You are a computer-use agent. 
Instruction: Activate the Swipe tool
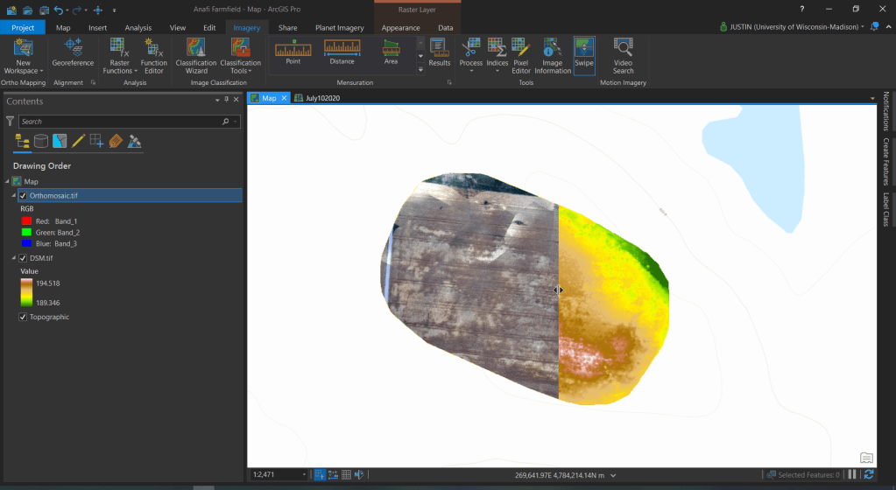click(584, 54)
